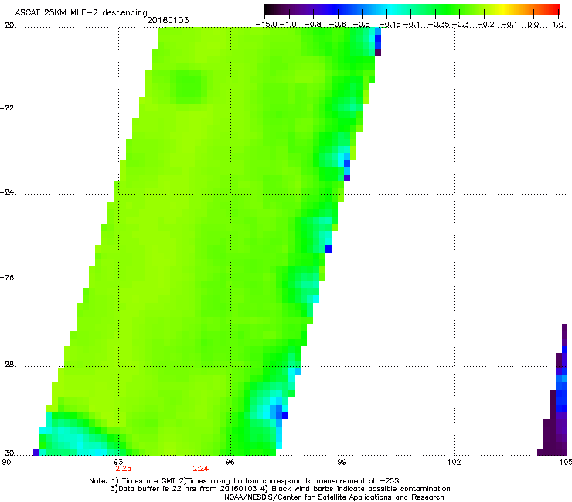This screenshot has width=572, height=502.
Task: Click the red 2:24 pass time label
Action: pyautogui.click(x=201, y=469)
